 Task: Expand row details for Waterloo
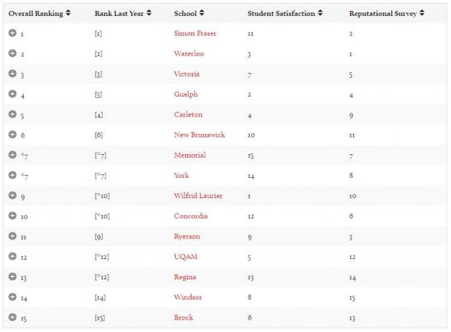click(x=12, y=53)
